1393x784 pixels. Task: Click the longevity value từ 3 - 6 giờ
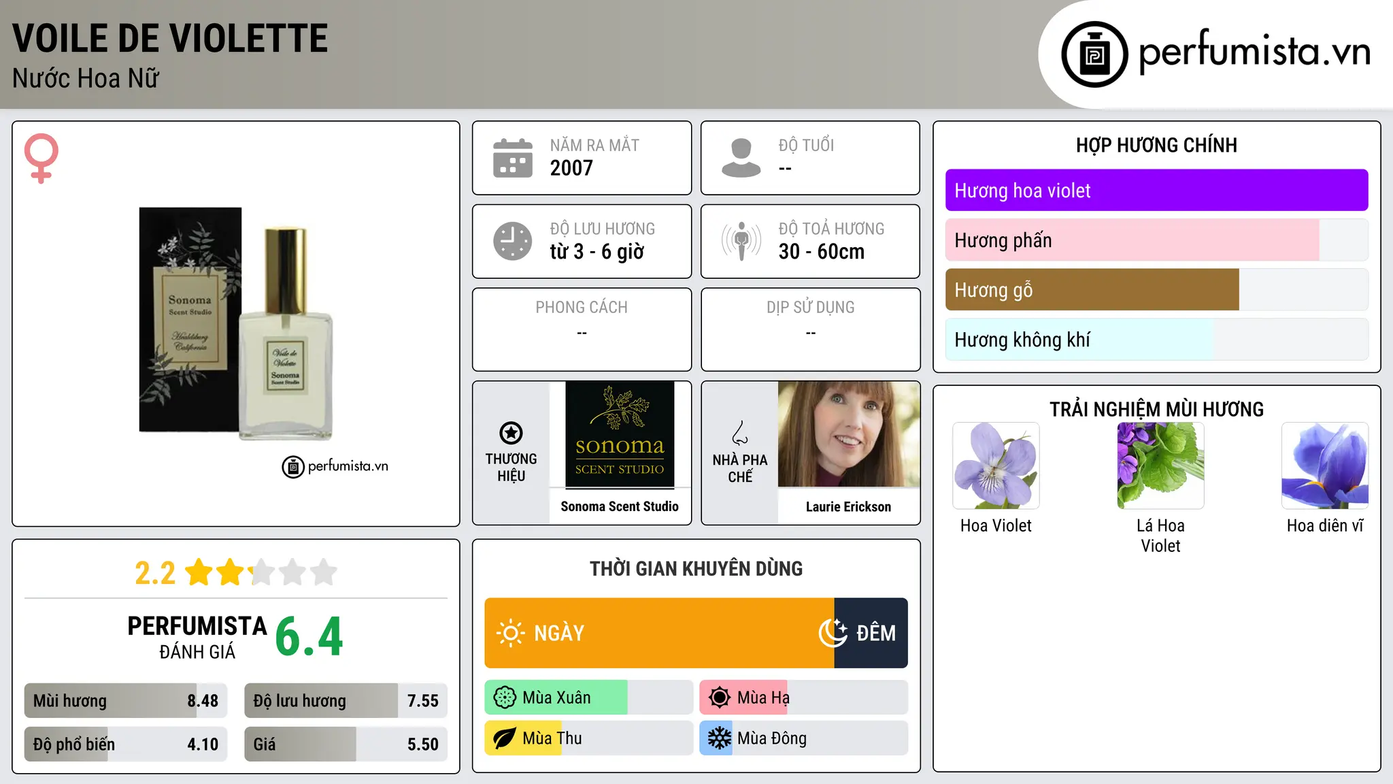[597, 252]
